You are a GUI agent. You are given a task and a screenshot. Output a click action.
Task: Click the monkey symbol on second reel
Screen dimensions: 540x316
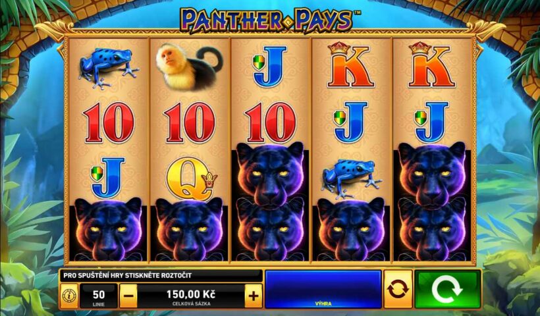click(190, 66)
